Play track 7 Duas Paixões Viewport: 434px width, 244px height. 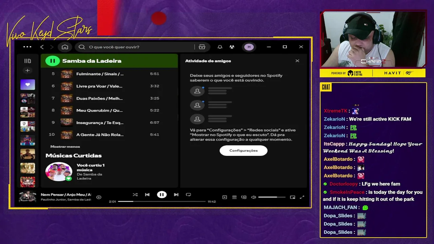(110, 98)
